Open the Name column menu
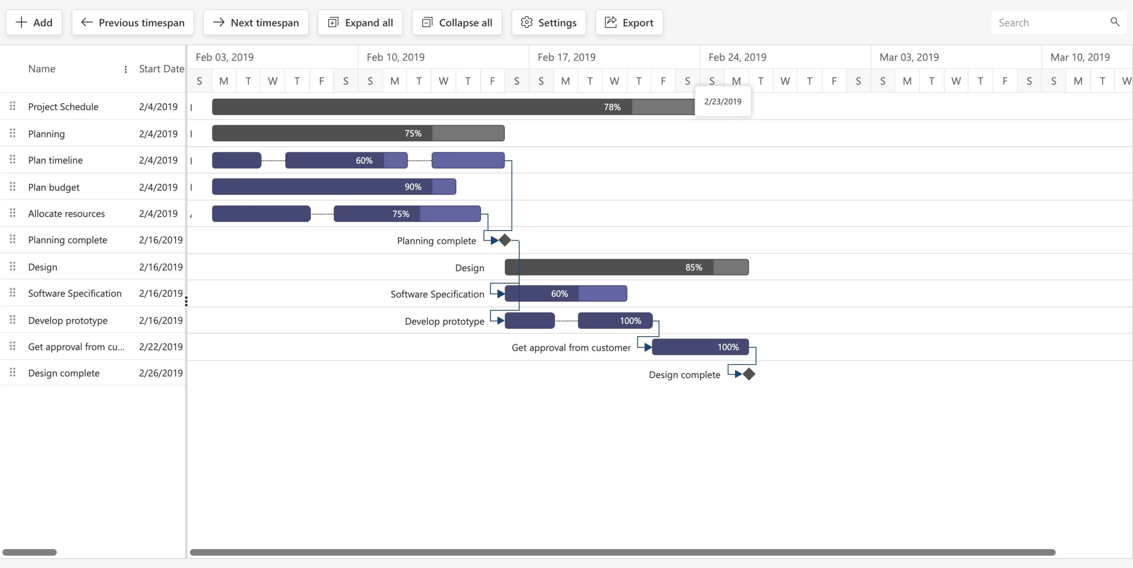Viewport: 1133px width, 568px height. coord(126,69)
